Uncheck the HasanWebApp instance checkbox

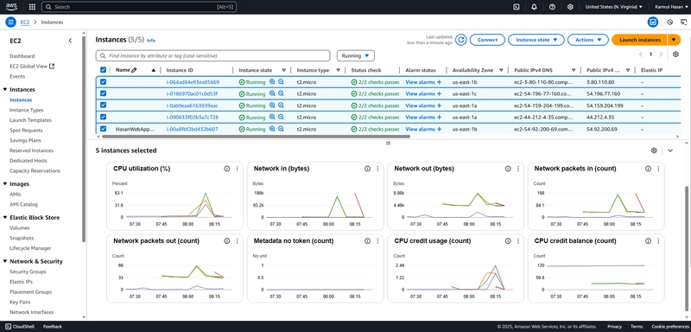point(103,129)
